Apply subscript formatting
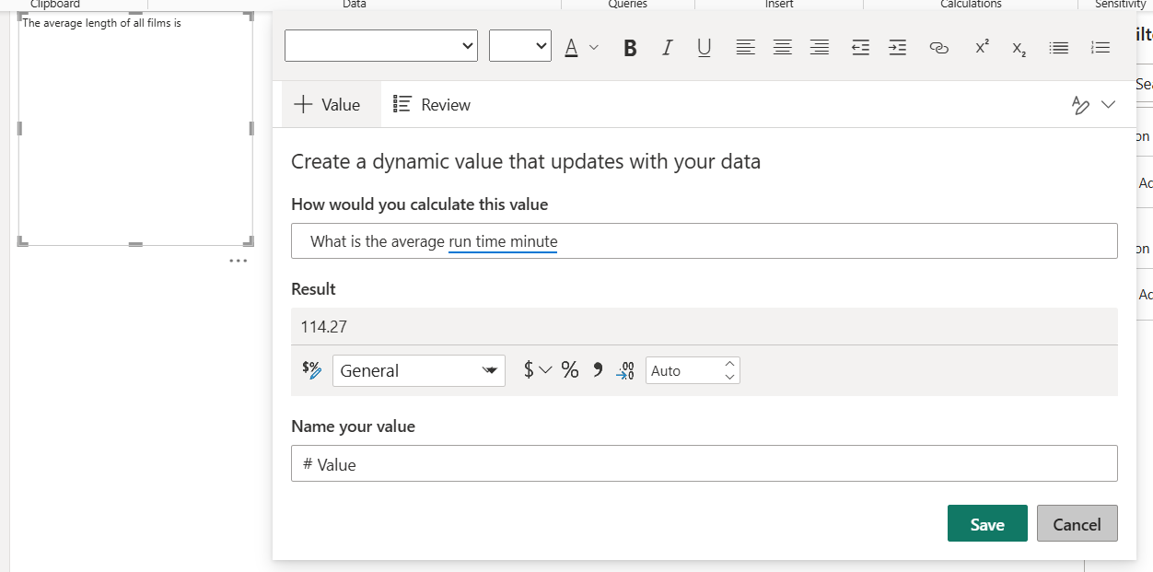The width and height of the screenshot is (1153, 572). (x=1019, y=48)
